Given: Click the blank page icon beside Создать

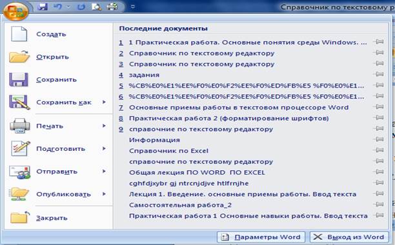Looking at the screenshot, I should (19, 34).
